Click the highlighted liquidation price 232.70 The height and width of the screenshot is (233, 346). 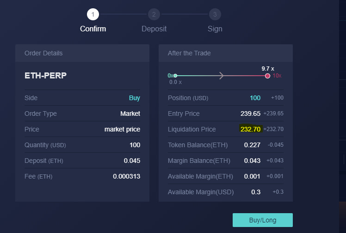point(250,129)
